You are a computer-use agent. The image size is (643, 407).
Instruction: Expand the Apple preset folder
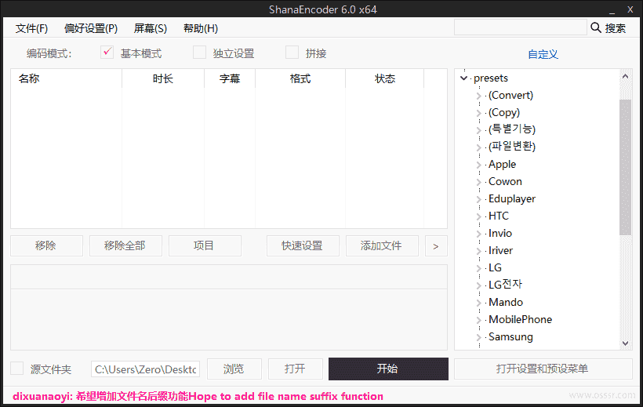click(479, 165)
